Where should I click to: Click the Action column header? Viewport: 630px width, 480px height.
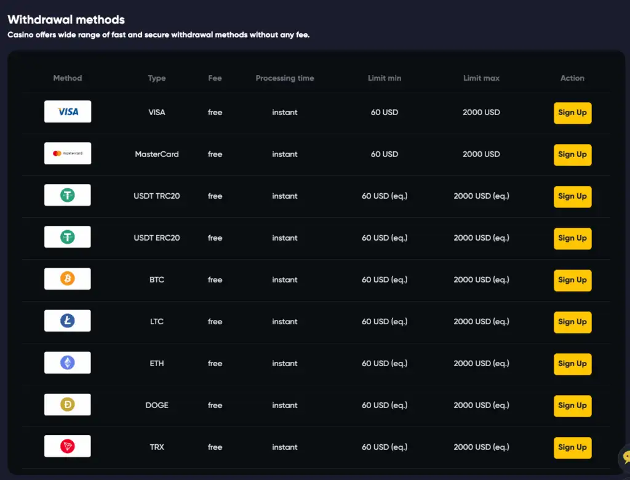(573, 78)
